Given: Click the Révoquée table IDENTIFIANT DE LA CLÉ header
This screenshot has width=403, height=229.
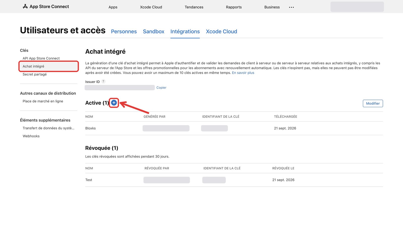Looking at the screenshot, I should 222,168.
